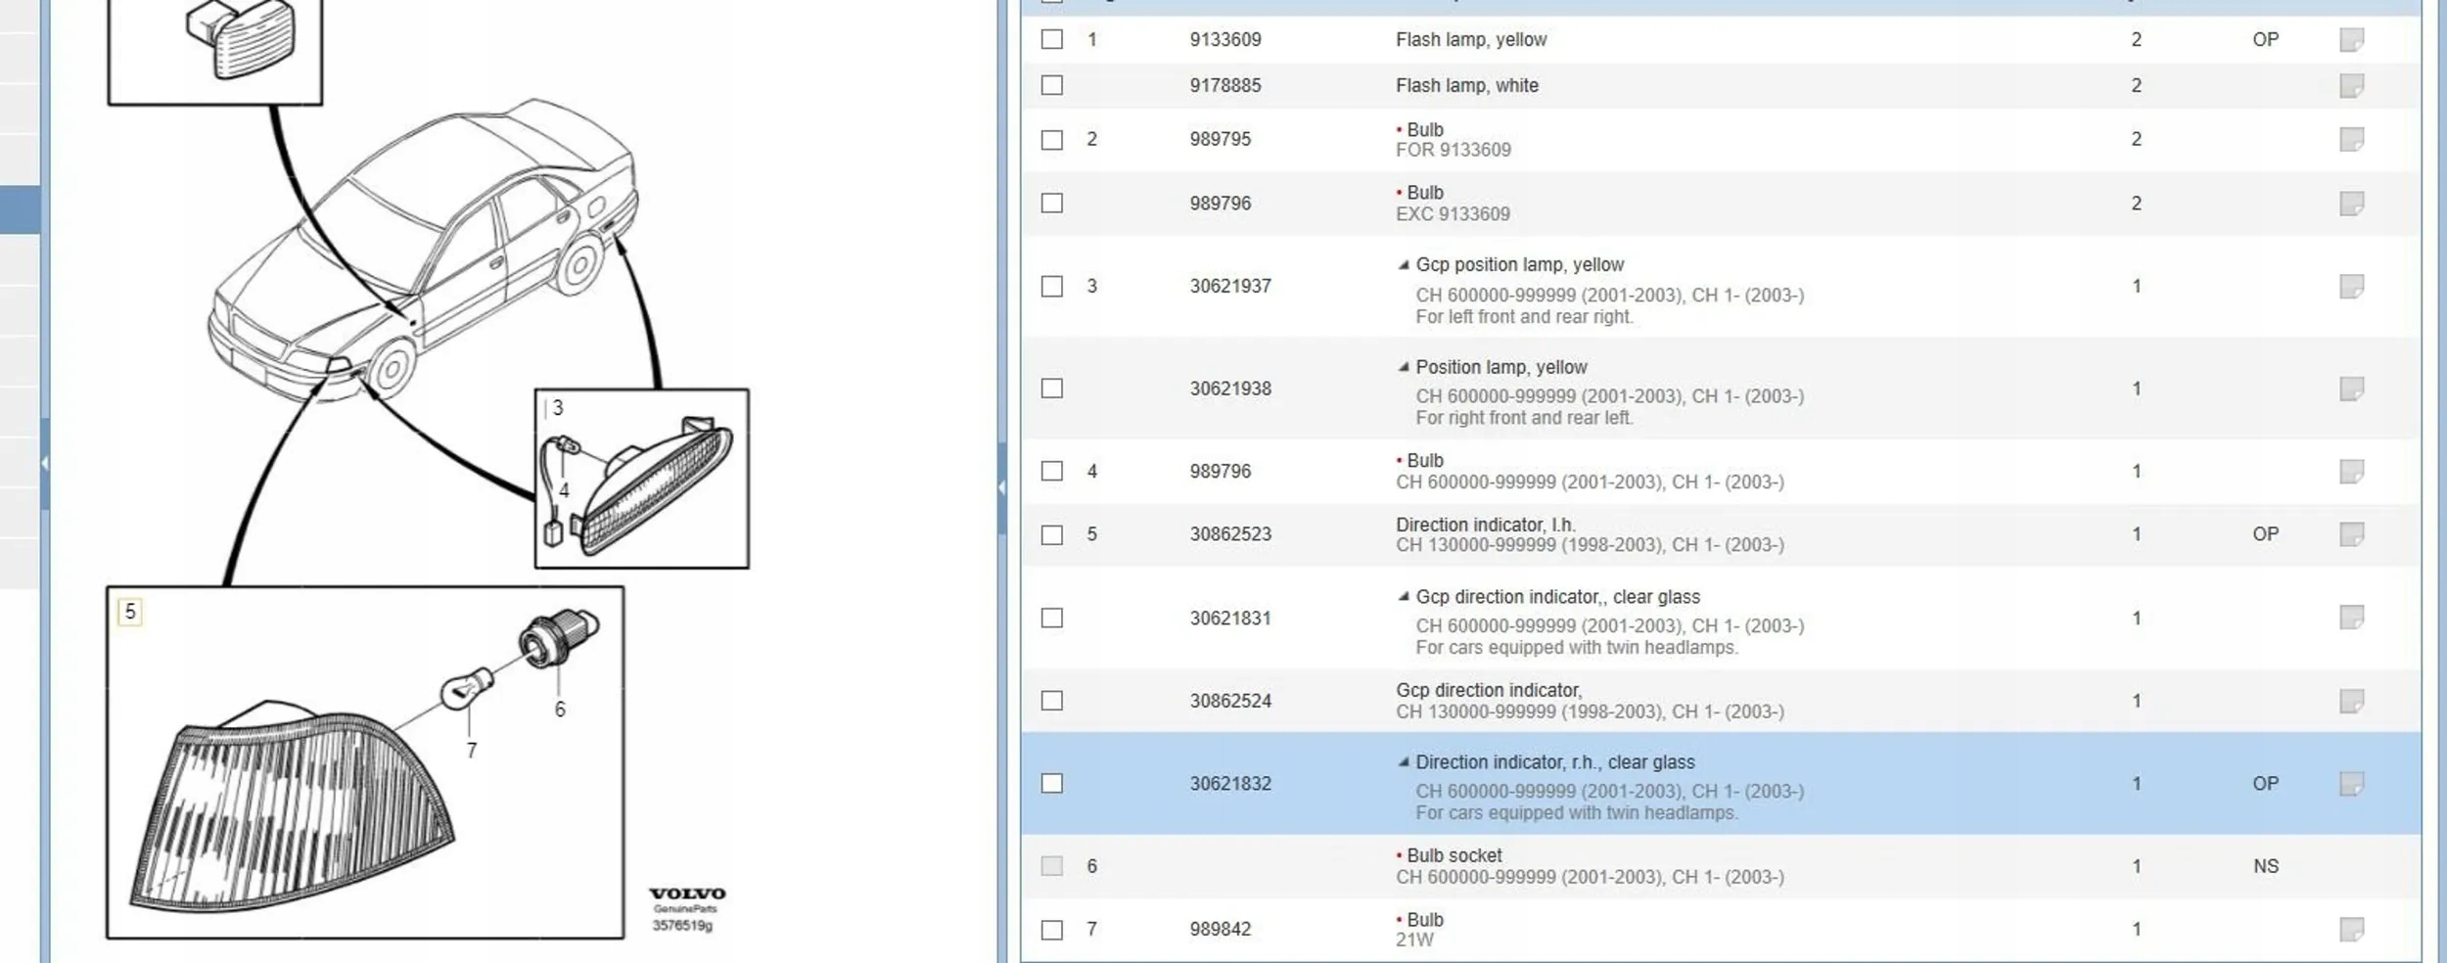Open note icon for part 30621937
Image resolution: width=2447 pixels, height=963 pixels.
(2351, 287)
